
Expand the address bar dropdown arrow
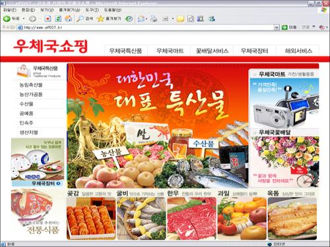point(277,27)
